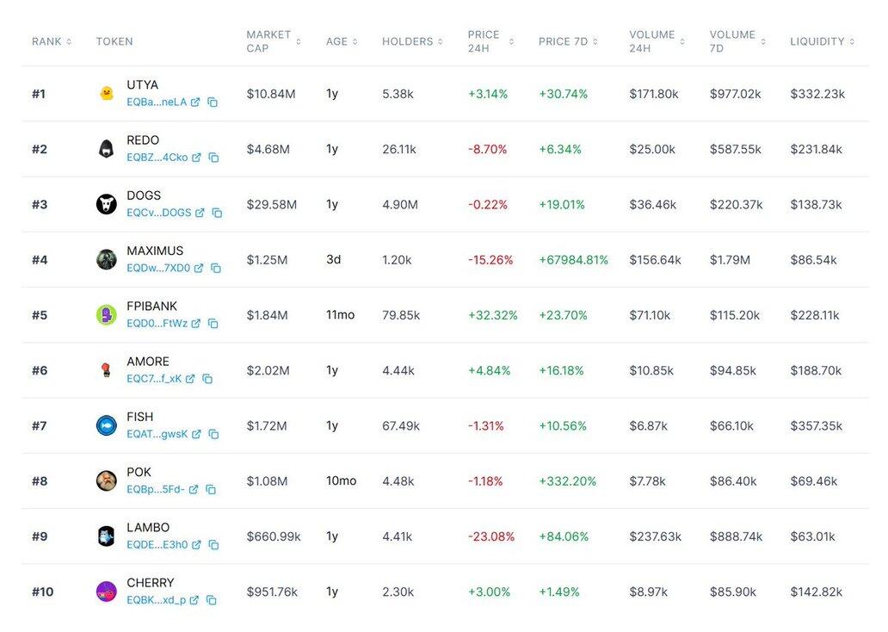The width and height of the screenshot is (888, 632).
Task: Click the Volume 24H column header
Action: pos(657,41)
